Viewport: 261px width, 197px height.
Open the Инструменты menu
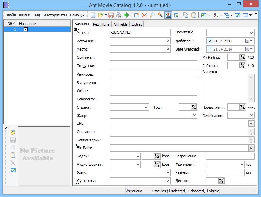55,15
